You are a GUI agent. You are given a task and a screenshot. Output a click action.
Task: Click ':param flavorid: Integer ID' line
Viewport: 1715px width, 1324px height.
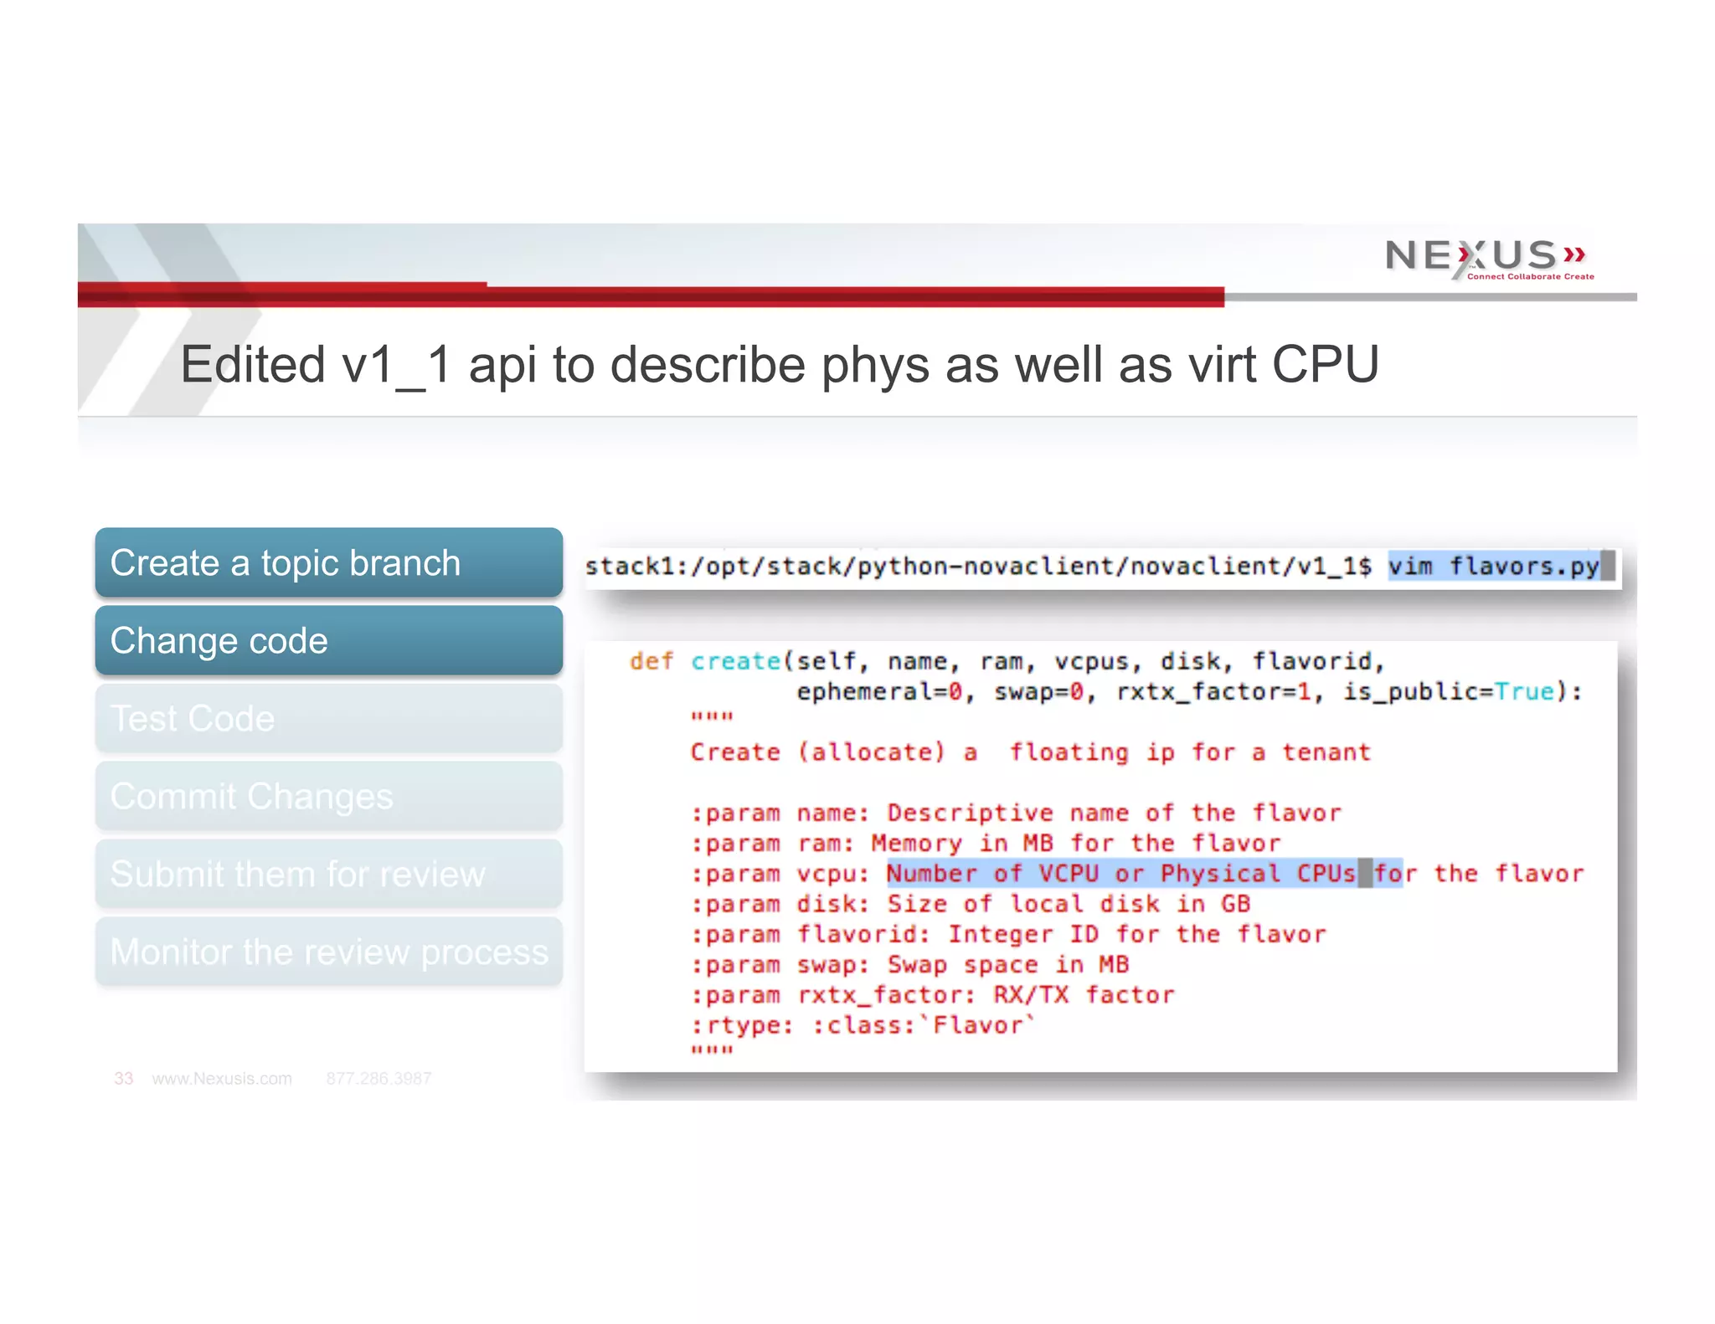click(1008, 935)
